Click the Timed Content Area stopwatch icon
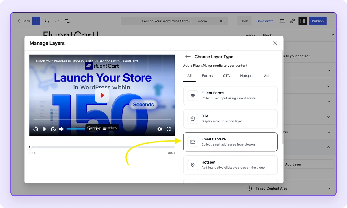347x208 pixels. 250,188
